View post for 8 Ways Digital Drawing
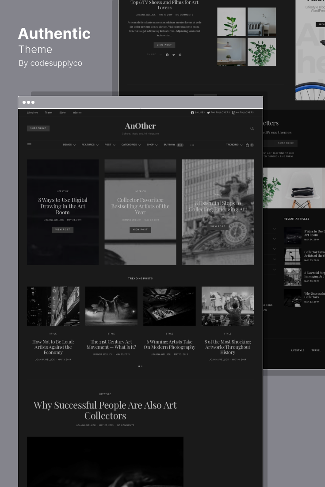Image resolution: width=325 pixels, height=487 pixels. 63,229
